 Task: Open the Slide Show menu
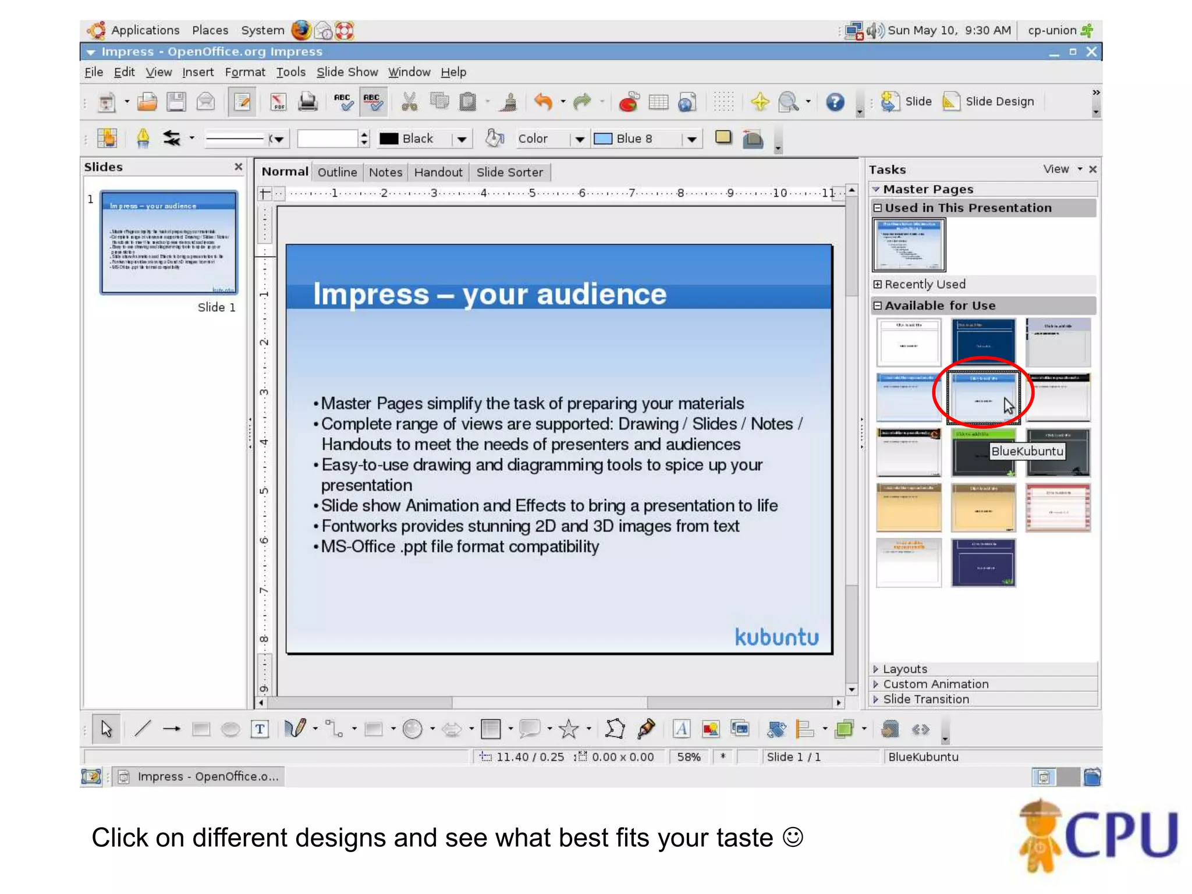tap(347, 72)
